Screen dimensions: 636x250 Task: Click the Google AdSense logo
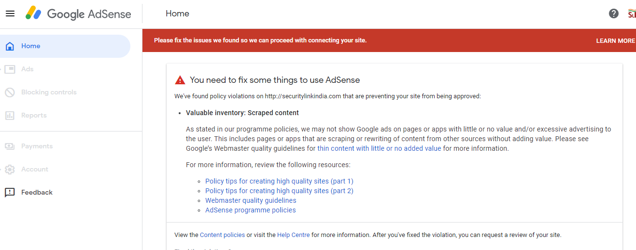(79, 14)
